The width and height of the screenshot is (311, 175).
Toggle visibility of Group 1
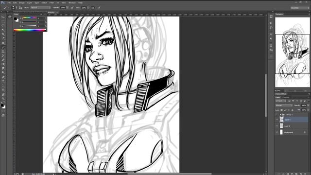(277, 115)
